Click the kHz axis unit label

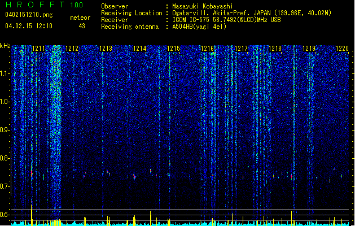click(5, 46)
